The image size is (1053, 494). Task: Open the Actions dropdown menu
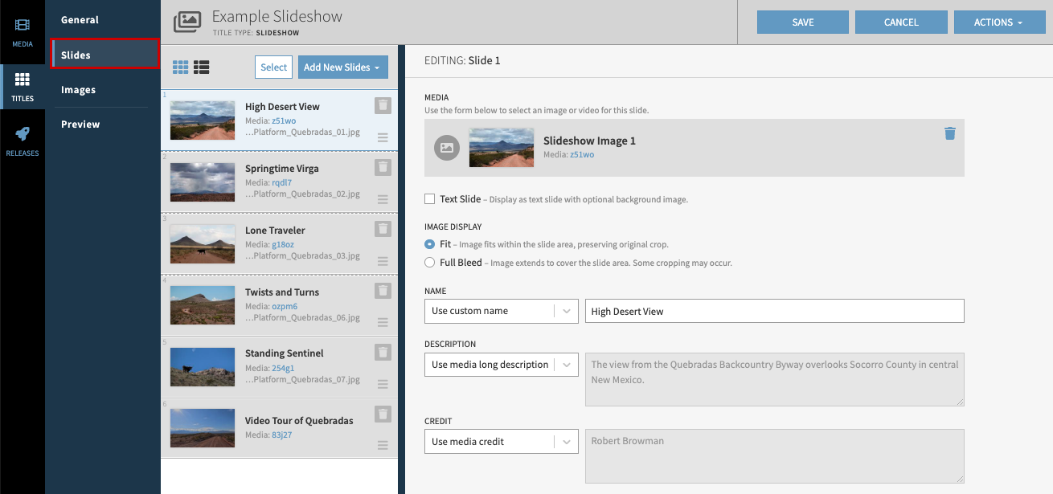[x=999, y=22]
